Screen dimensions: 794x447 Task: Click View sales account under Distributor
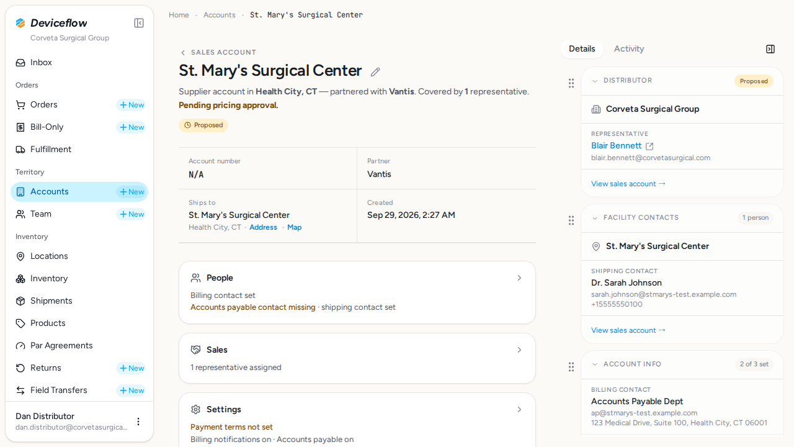pos(628,184)
